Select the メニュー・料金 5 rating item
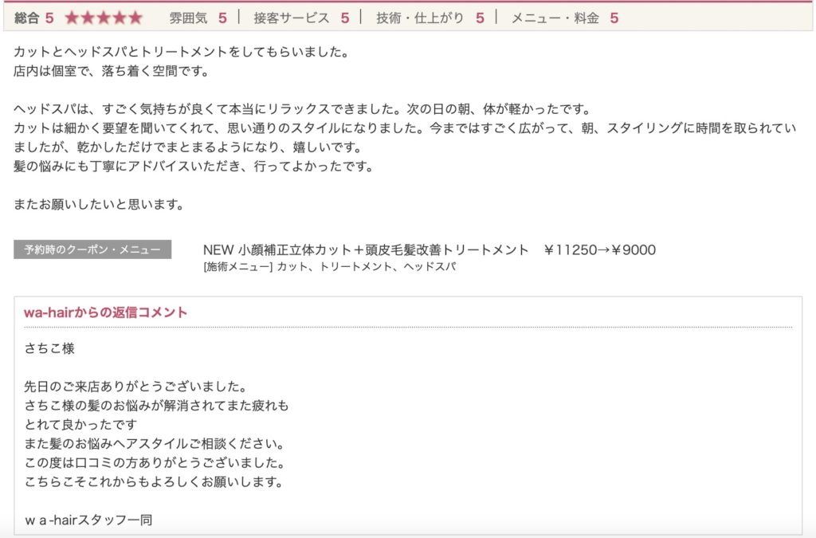The height and width of the screenshot is (538, 816). (565, 18)
